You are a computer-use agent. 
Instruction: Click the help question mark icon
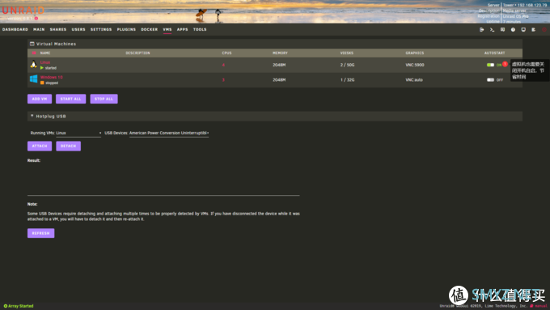pos(513,30)
